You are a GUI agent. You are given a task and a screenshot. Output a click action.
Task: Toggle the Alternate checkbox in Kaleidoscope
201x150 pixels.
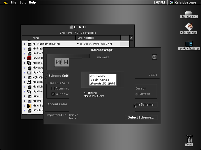pyautogui.click(x=53, y=88)
